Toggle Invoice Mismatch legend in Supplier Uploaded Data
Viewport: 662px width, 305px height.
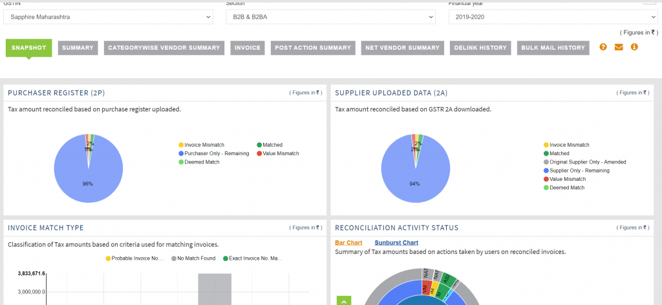point(566,145)
